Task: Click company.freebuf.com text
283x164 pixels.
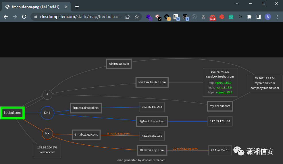Action: [265, 88]
